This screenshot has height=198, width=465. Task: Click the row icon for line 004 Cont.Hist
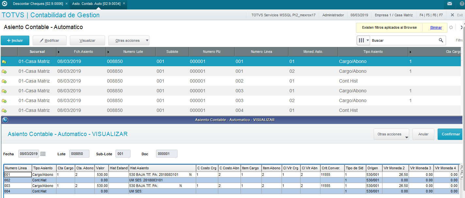pyautogui.click(x=4, y=111)
